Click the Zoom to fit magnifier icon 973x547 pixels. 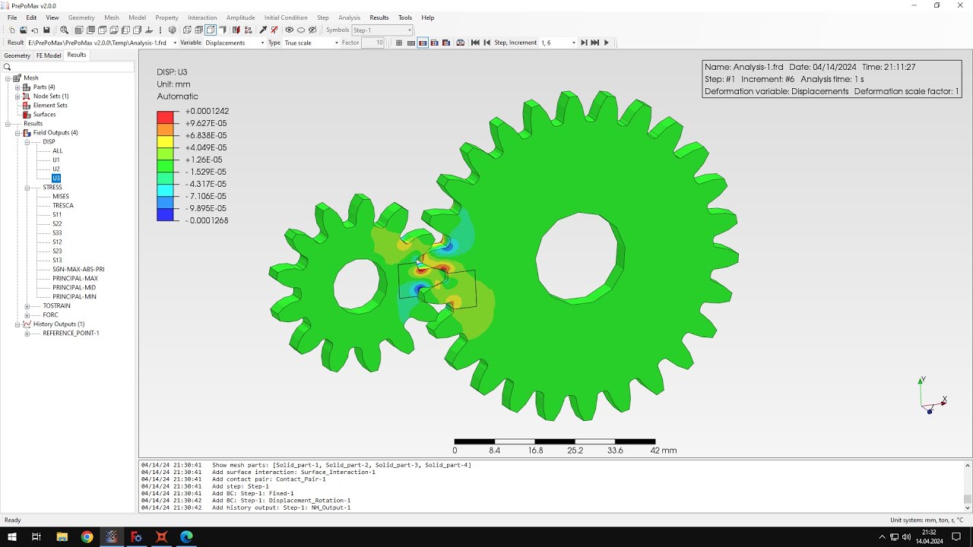click(x=64, y=30)
